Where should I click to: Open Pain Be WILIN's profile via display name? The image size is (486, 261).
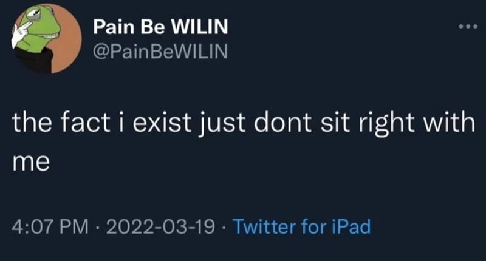point(161,29)
